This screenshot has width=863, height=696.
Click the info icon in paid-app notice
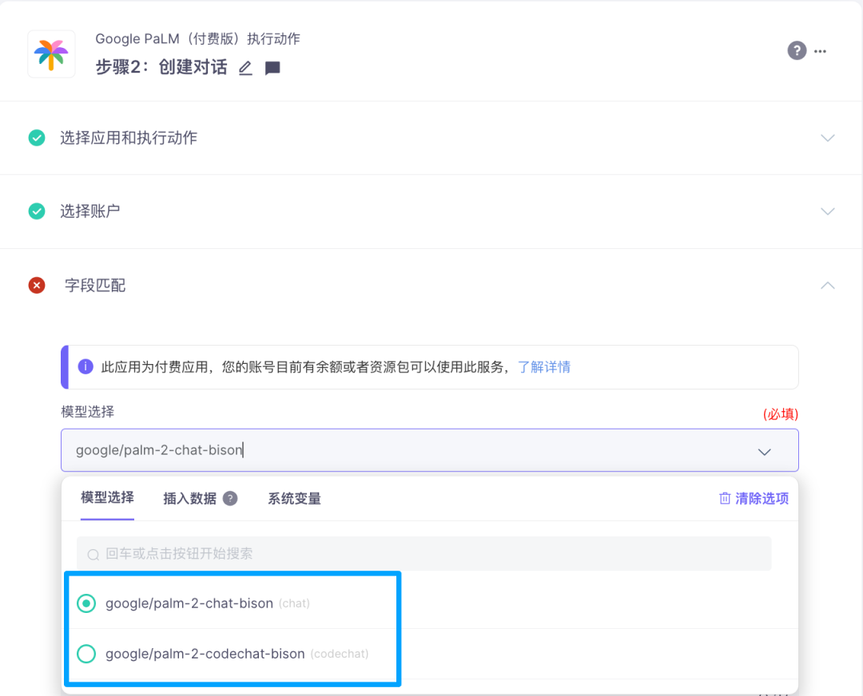point(86,366)
